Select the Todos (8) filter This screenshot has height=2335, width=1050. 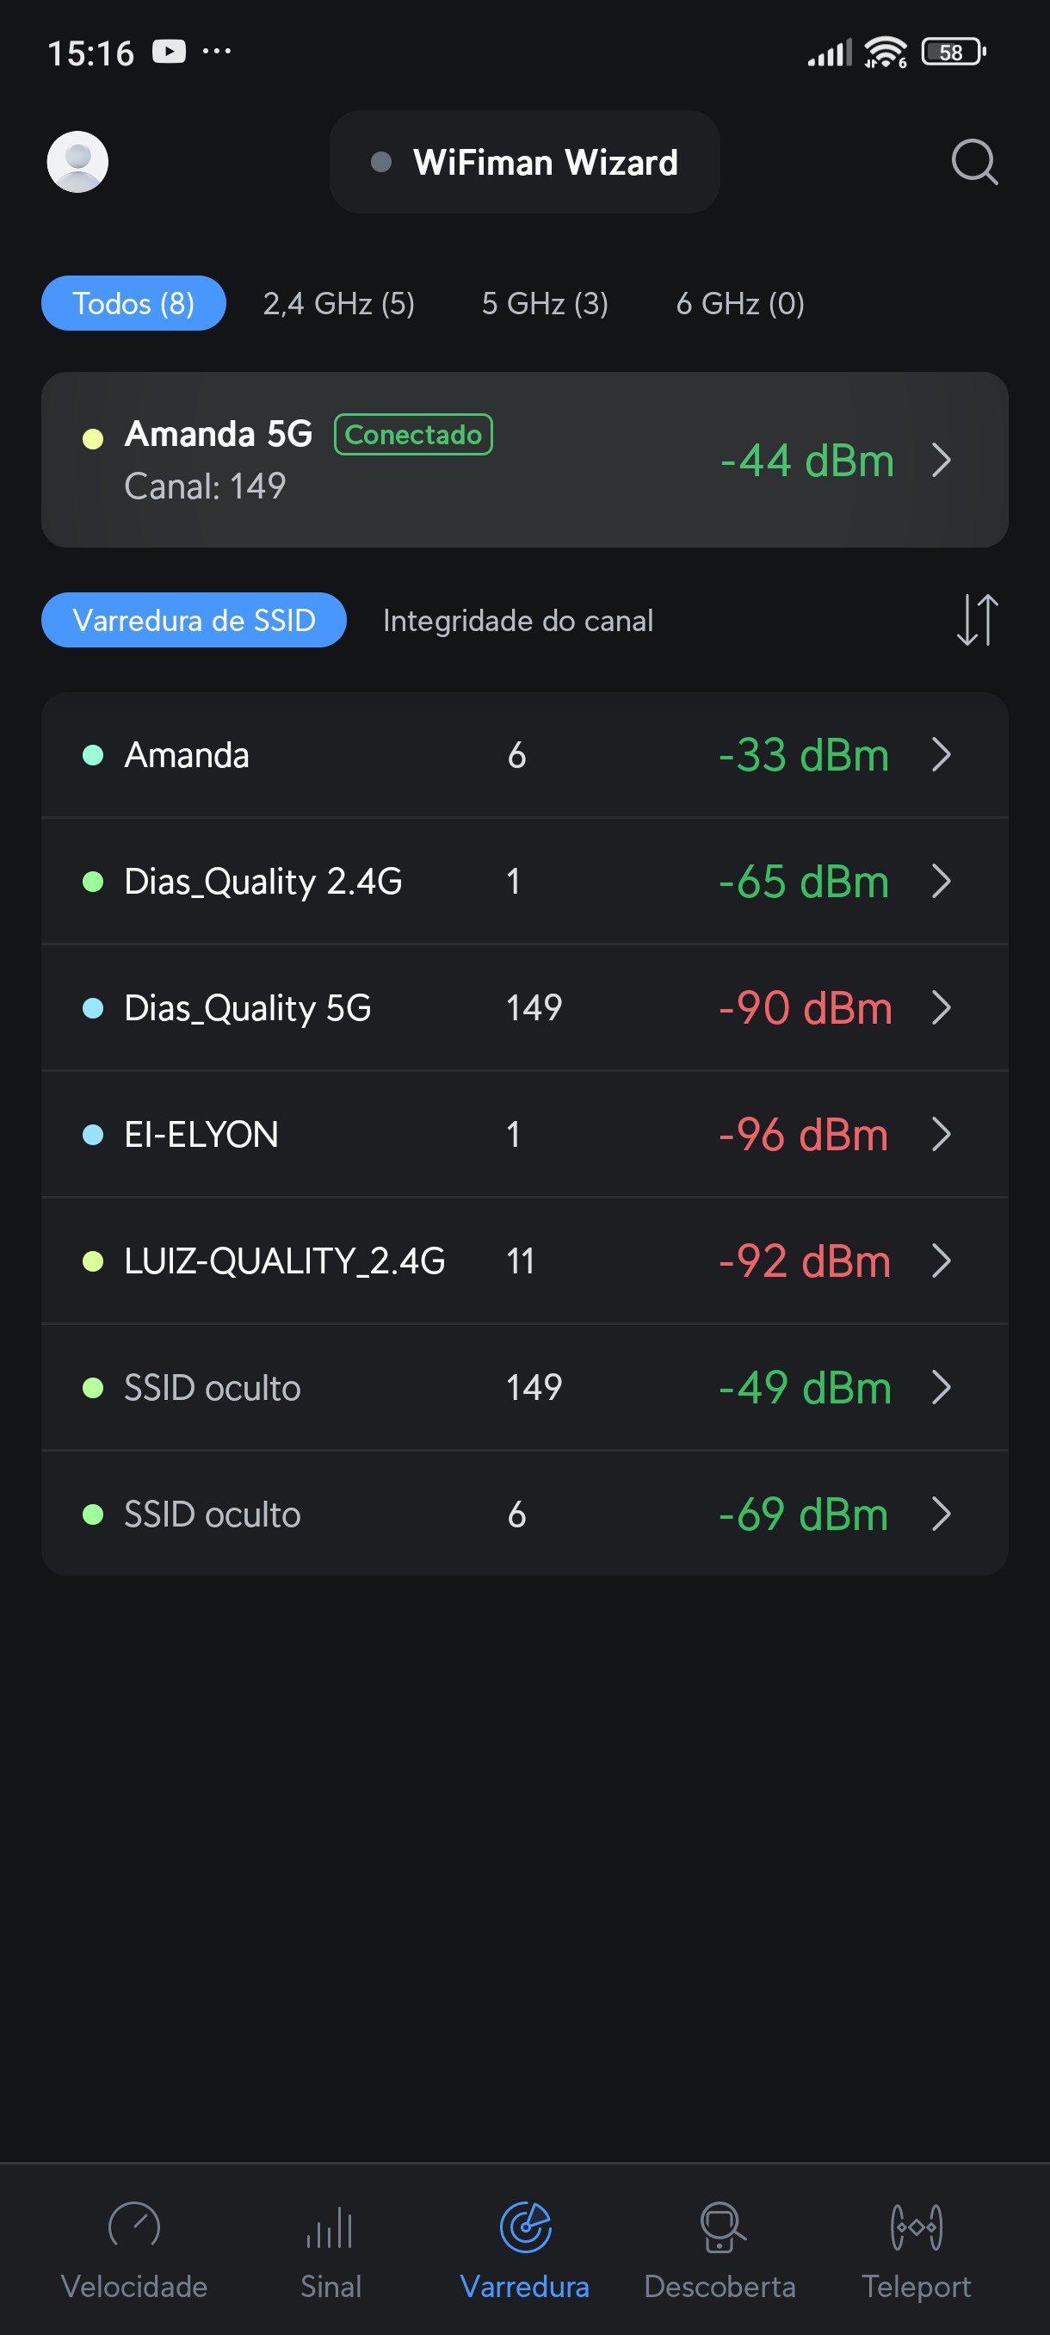(x=133, y=304)
